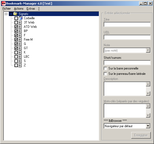
Task: Click the Bookmark-Manager app icon in title bar
Action: (4, 3)
